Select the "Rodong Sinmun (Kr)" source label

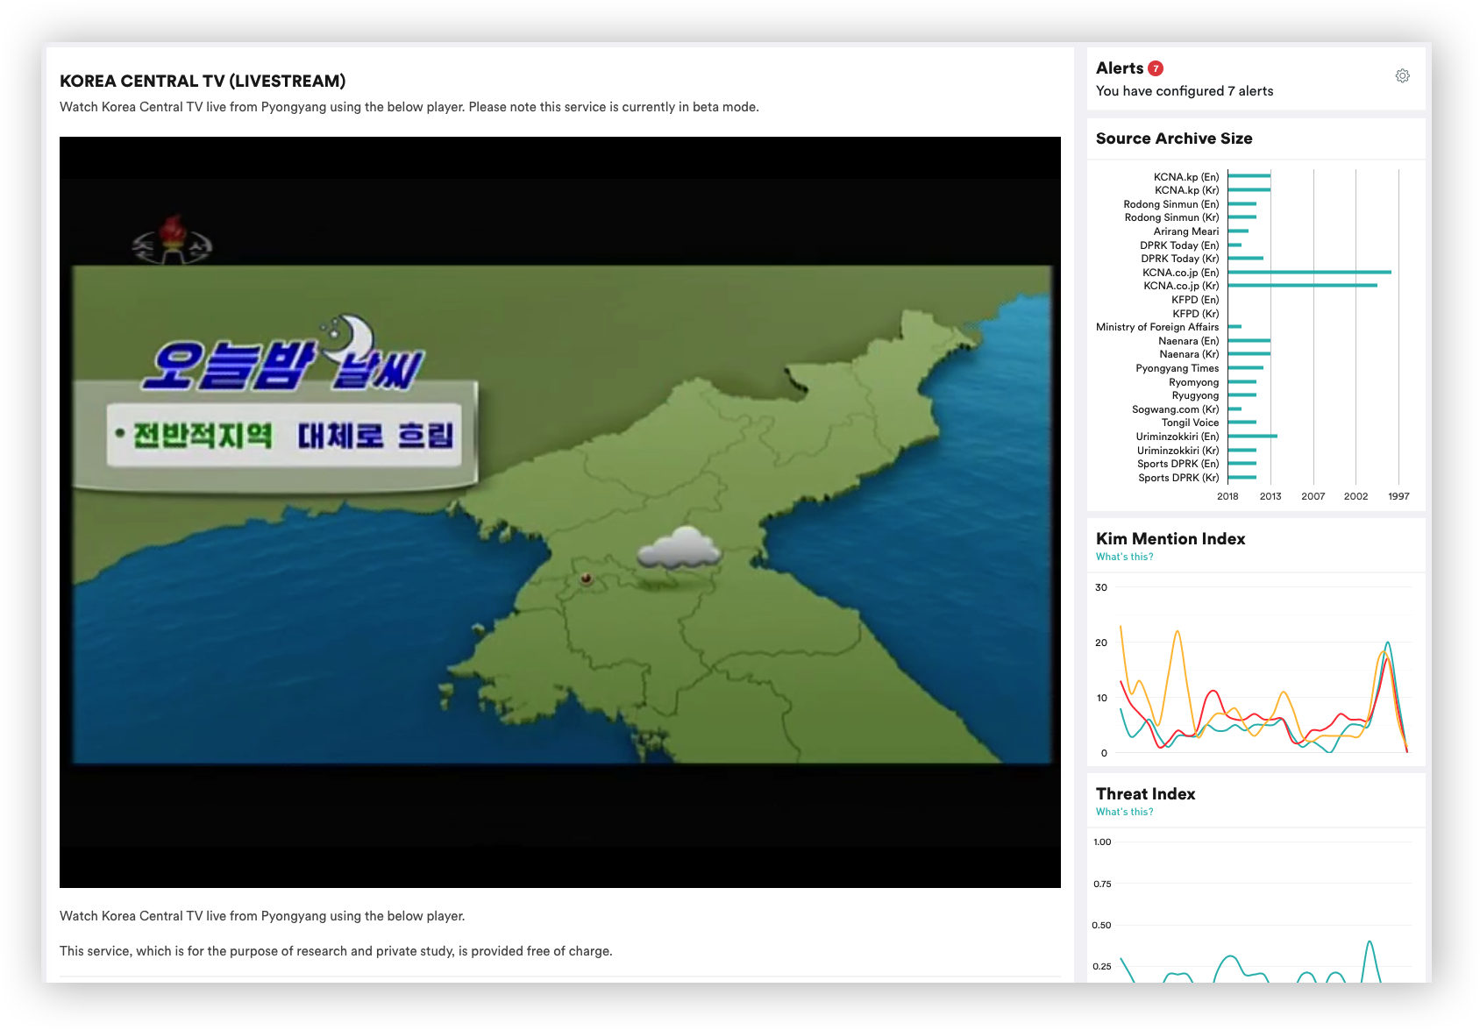[1171, 217]
